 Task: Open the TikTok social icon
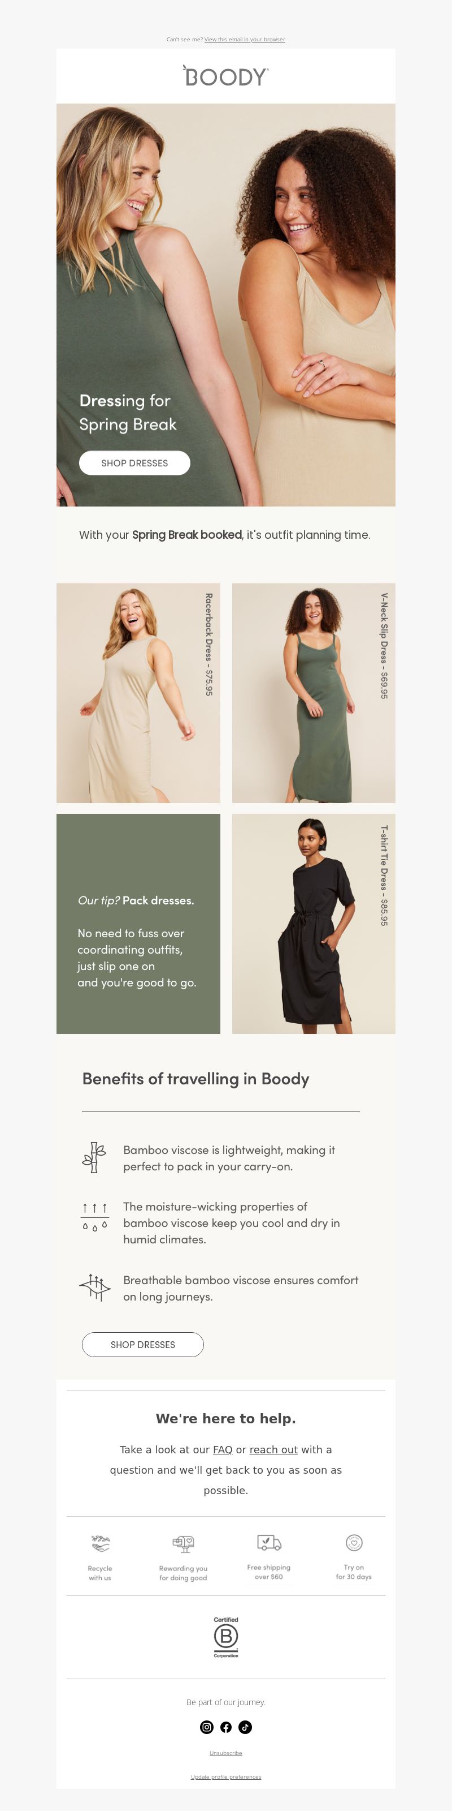[245, 1727]
